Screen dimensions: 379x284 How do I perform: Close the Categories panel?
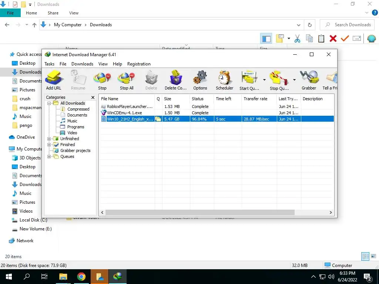click(93, 97)
